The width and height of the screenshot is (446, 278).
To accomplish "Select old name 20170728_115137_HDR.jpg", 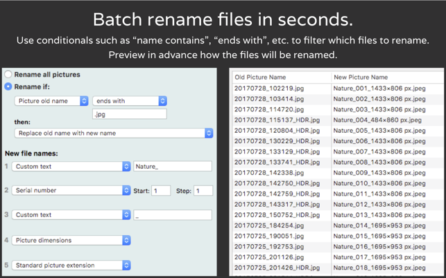I will click(x=277, y=120).
